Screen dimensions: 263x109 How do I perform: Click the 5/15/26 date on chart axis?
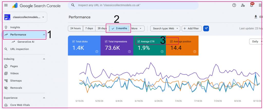point(80,101)
